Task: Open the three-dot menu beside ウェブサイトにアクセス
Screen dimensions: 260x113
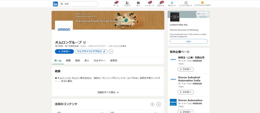Action: (x=111, y=52)
